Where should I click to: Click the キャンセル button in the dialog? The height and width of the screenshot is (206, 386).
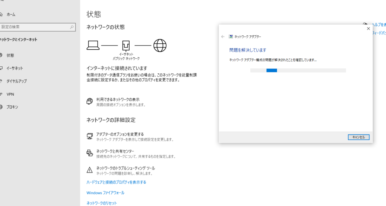click(358, 137)
